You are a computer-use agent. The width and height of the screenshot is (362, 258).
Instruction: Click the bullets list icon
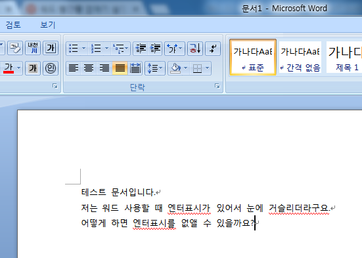click(74, 49)
